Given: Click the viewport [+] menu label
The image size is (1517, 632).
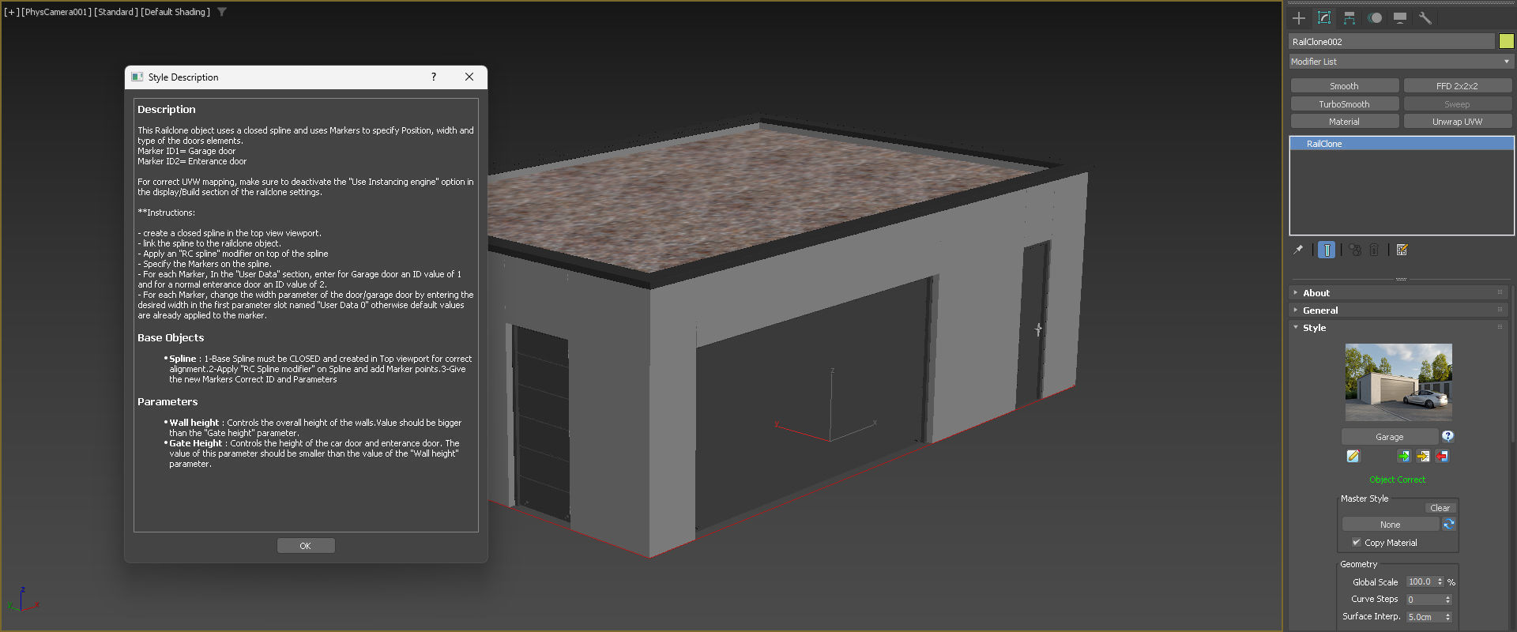Looking at the screenshot, I should 10,12.
